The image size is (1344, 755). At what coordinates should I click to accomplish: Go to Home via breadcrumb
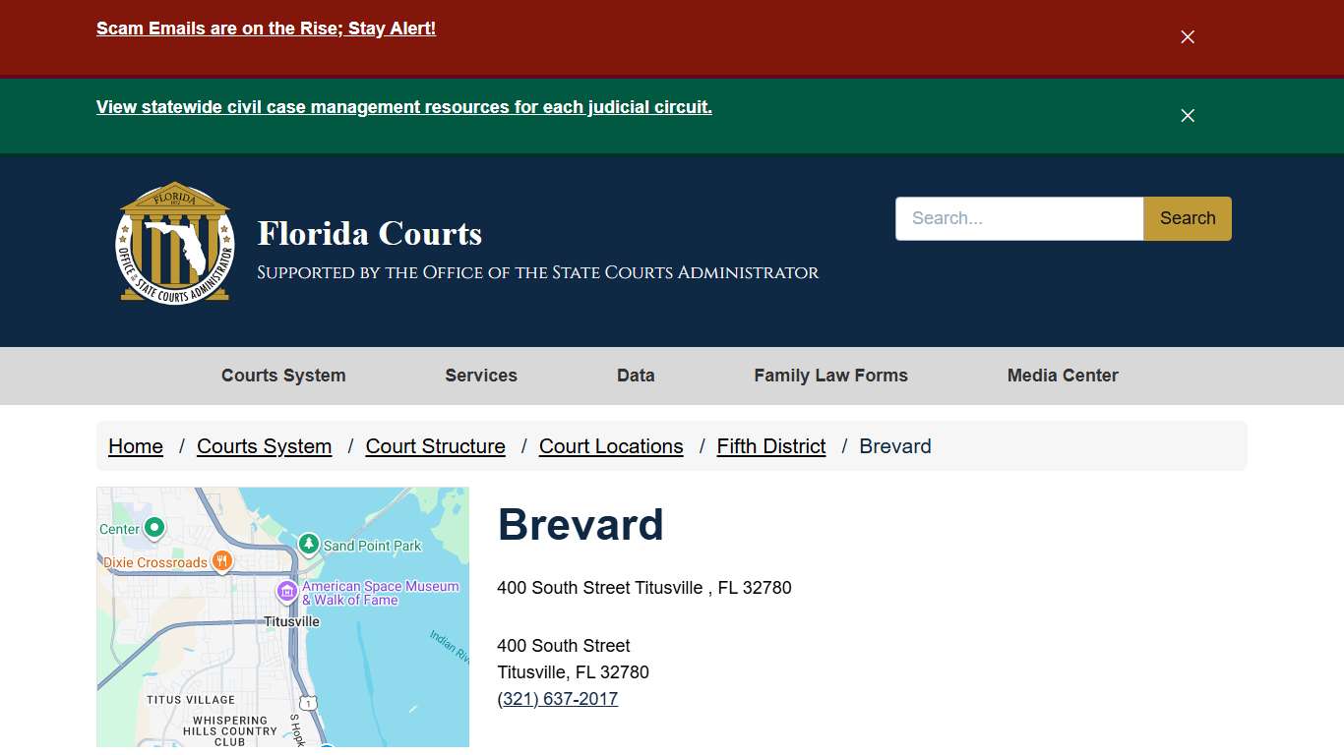pyautogui.click(x=135, y=446)
